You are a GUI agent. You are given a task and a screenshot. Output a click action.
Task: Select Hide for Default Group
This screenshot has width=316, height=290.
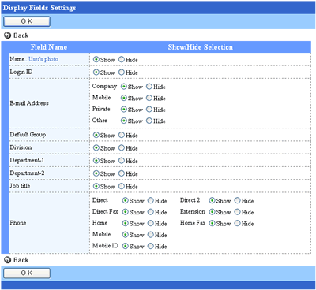coord(122,135)
